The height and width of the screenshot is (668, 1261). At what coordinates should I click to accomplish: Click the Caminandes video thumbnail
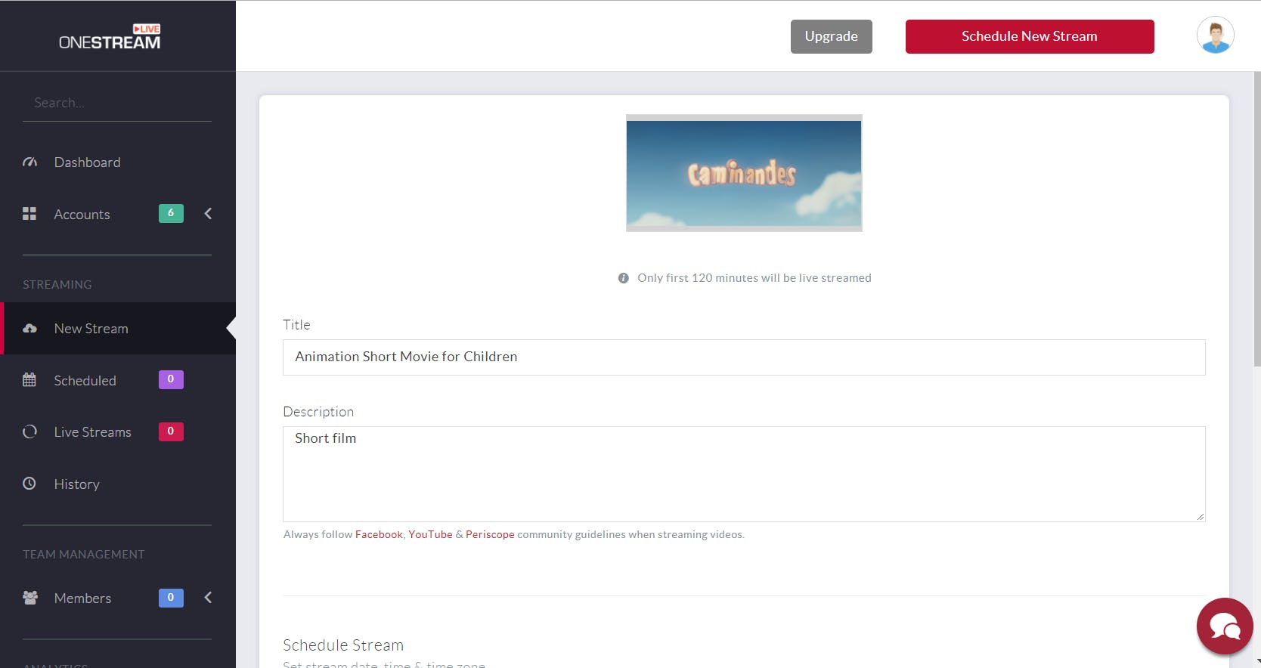tap(744, 173)
